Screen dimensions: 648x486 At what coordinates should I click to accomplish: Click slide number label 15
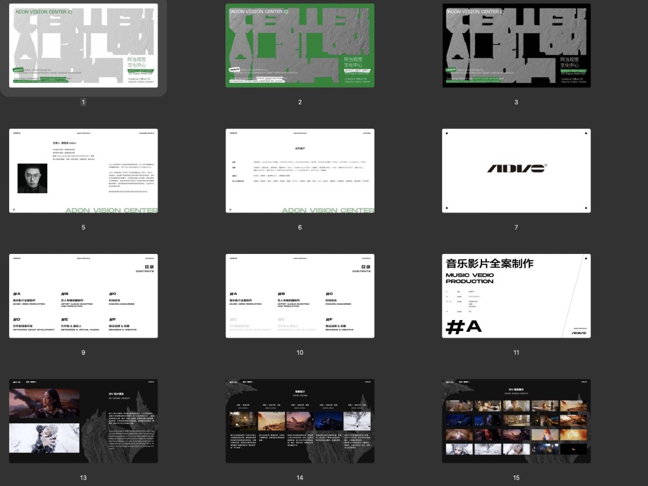[x=516, y=478]
